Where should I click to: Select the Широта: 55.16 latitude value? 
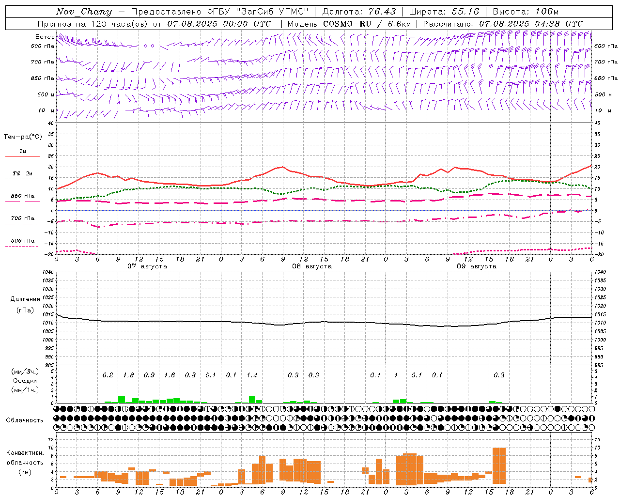pyautogui.click(x=444, y=12)
